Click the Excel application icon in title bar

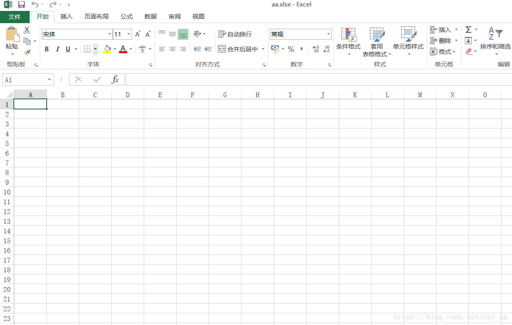[x=8, y=4]
